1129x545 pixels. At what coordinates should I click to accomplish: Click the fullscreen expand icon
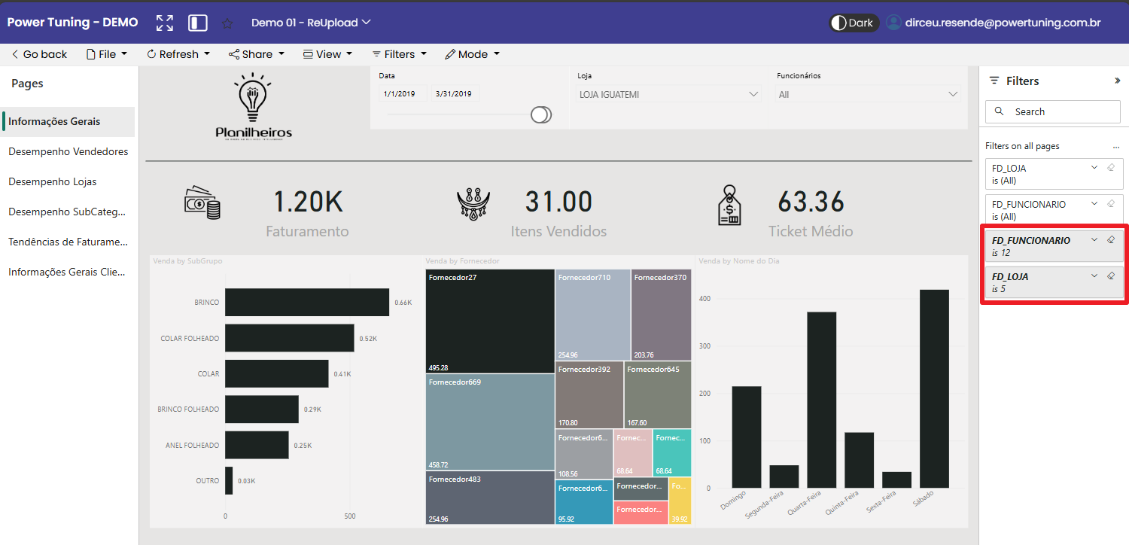164,23
